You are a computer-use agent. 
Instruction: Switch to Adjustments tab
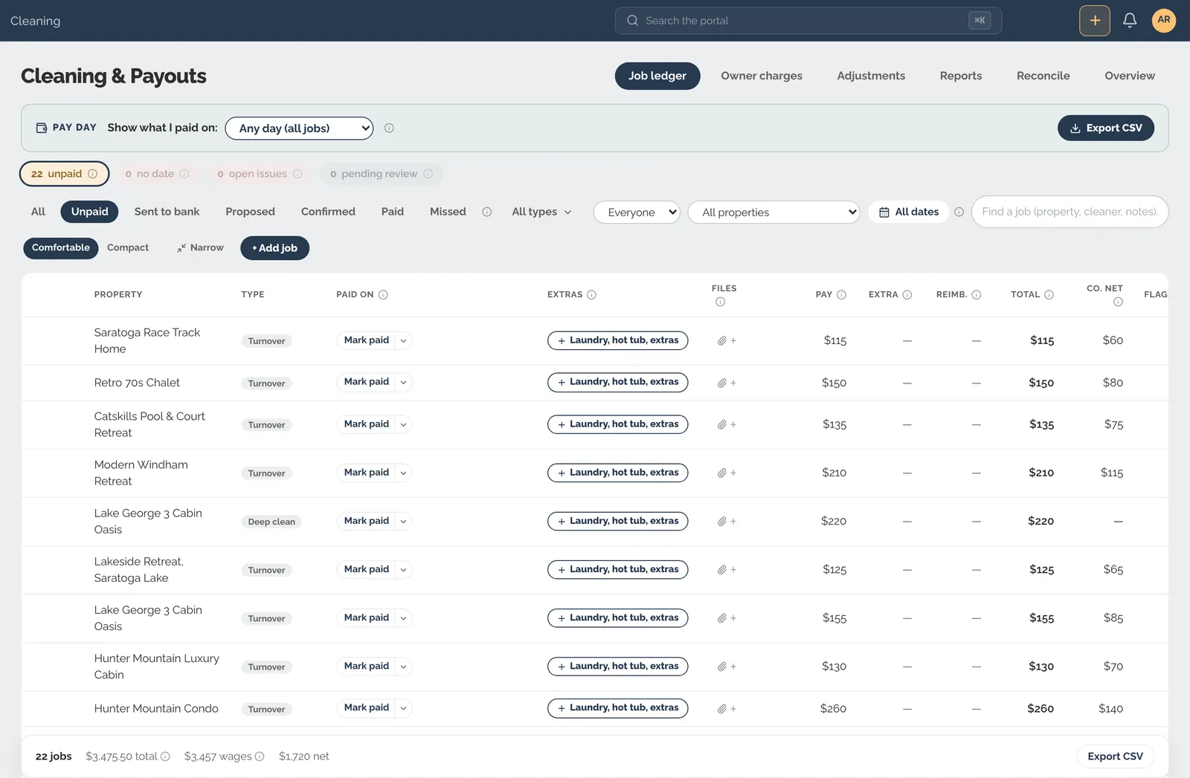(x=871, y=76)
